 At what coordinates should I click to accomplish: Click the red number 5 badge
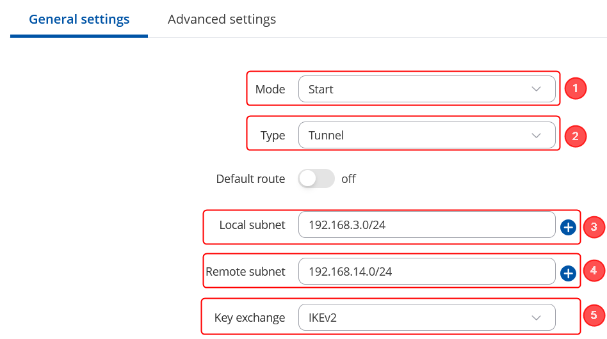coord(594,315)
